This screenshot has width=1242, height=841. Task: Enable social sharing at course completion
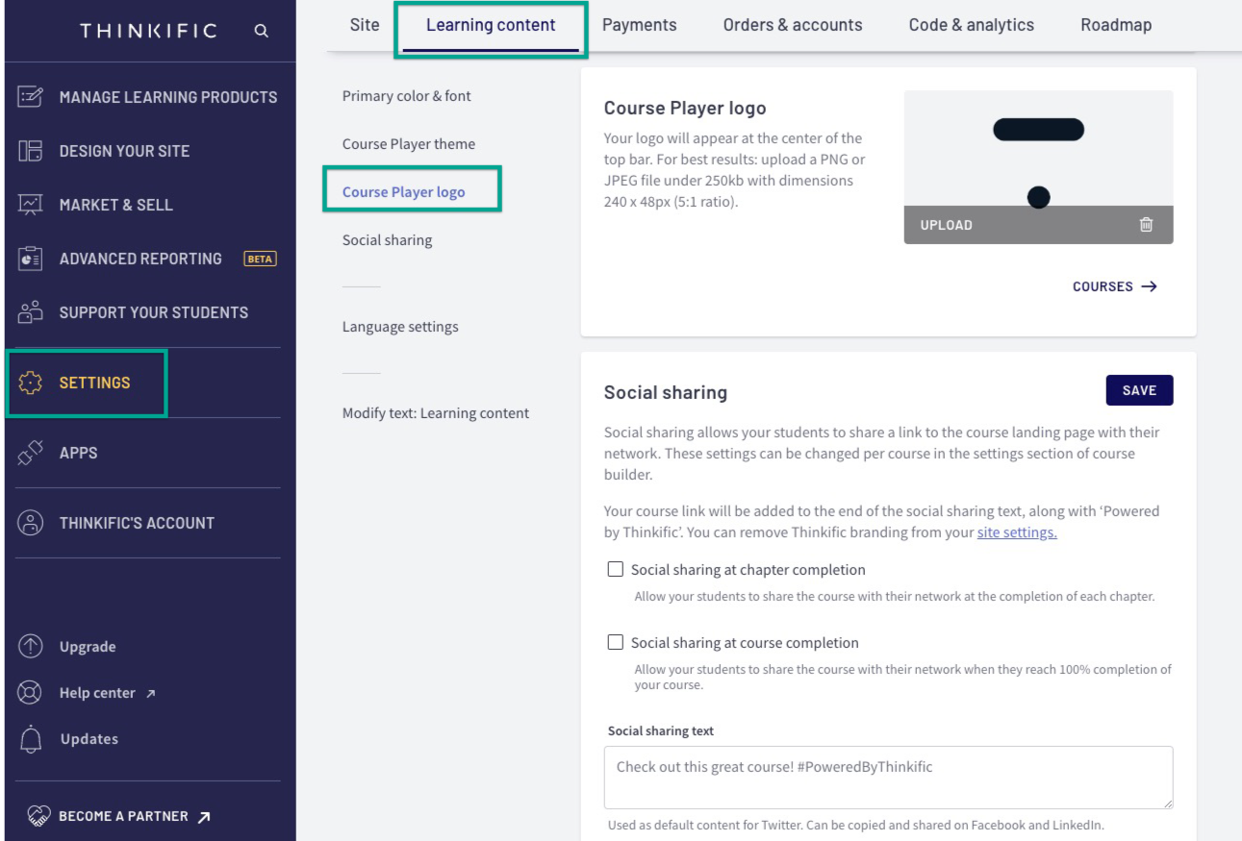[x=616, y=642]
